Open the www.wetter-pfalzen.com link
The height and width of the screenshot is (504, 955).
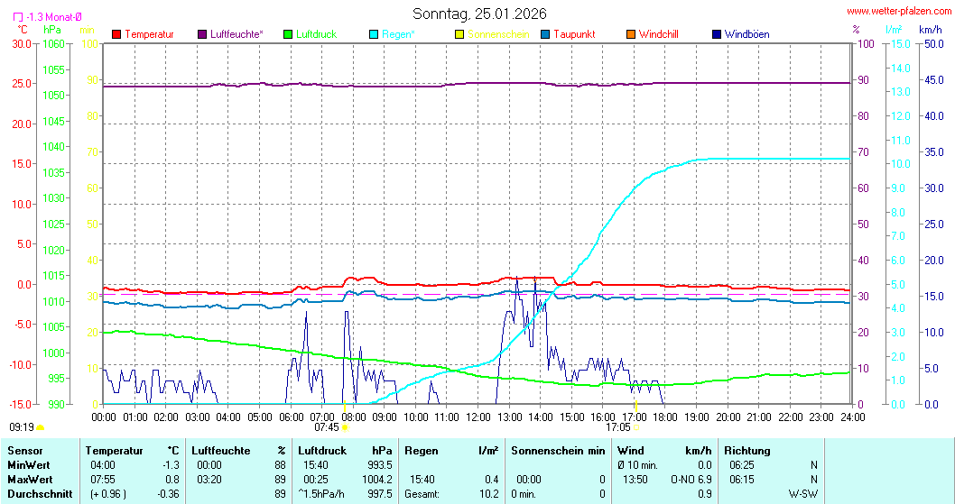898,12
